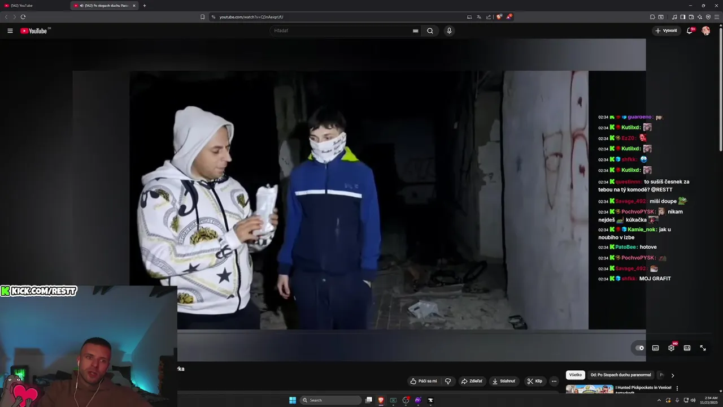
Task: Toggle the browser sidebar panel
Action: 683,17
